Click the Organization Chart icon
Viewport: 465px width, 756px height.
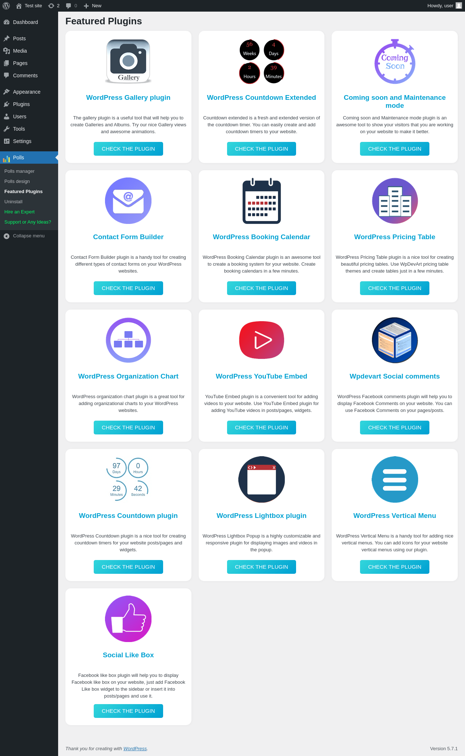tap(128, 340)
